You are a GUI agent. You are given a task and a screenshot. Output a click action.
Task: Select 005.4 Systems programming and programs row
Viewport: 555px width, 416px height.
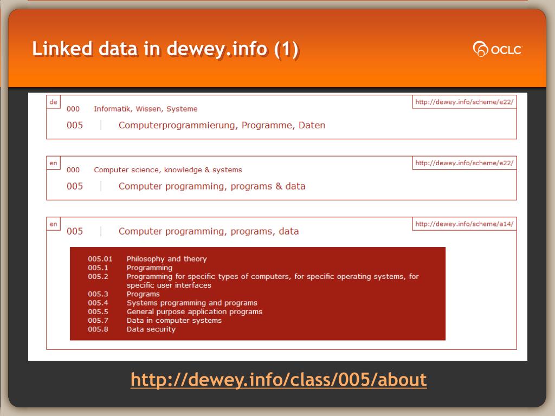pyautogui.click(x=172, y=303)
